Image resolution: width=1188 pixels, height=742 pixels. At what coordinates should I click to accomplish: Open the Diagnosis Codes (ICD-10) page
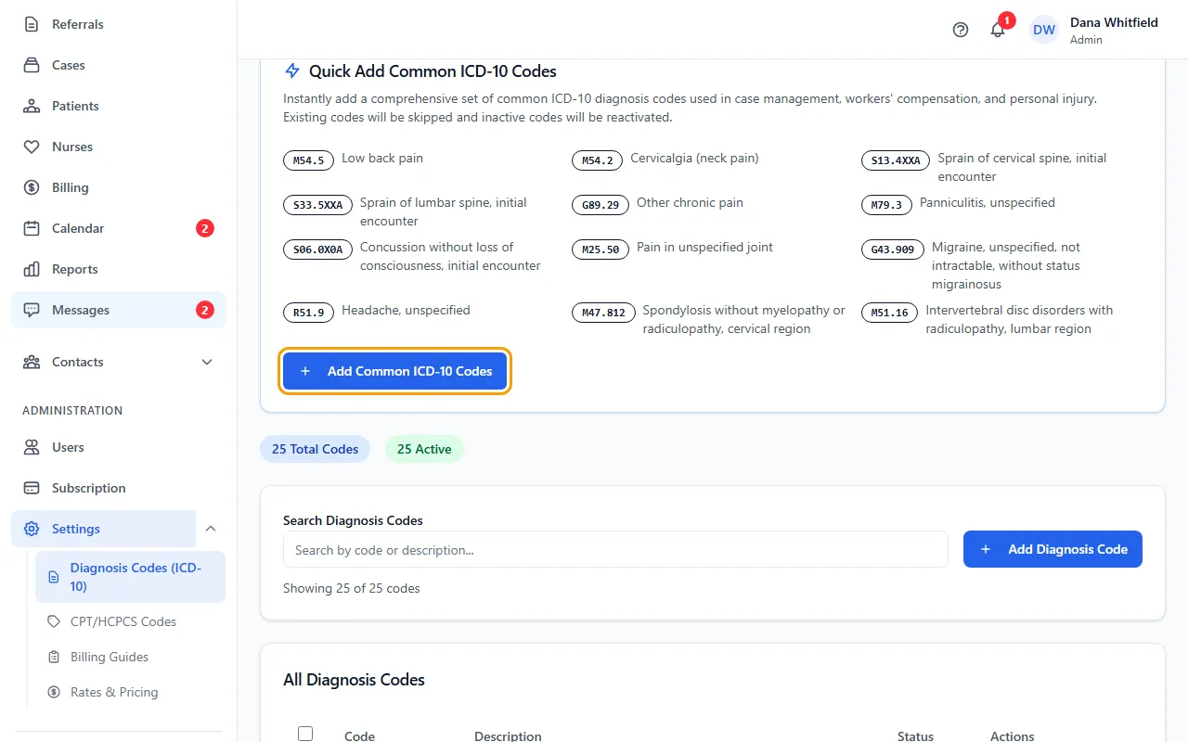131,577
